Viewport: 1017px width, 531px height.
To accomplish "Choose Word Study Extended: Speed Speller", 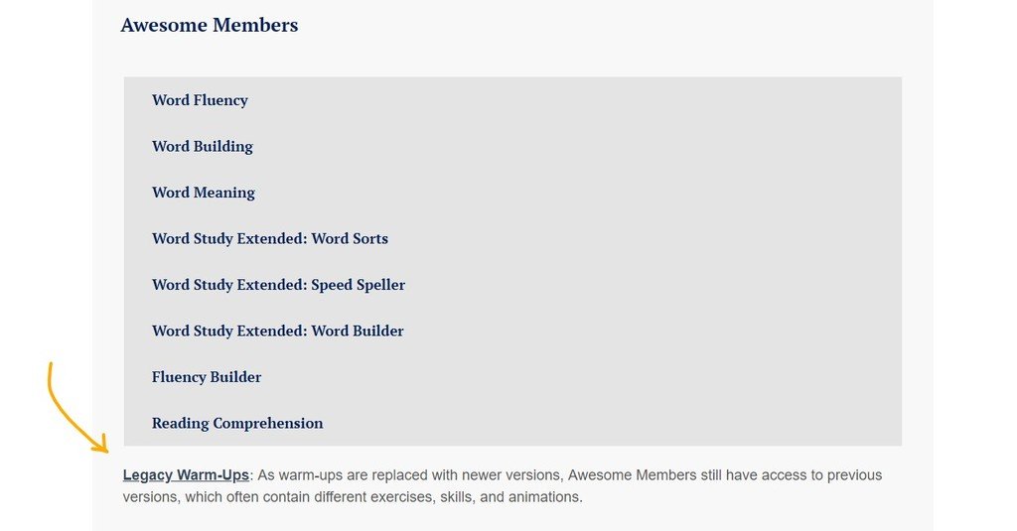I will [x=278, y=285].
